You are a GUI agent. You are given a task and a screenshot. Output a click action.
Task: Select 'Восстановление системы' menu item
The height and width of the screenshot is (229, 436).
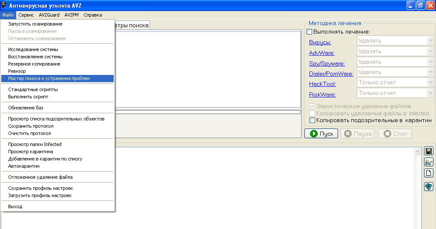pyautogui.click(x=57, y=57)
